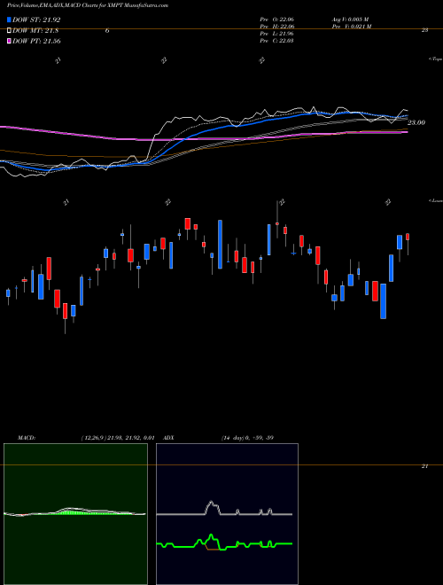Click the white DOW MT legend swatch
The width and height of the screenshot is (443, 585).
(9, 31)
